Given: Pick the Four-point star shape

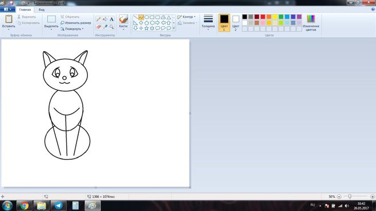Looking at the screenshot, I should click(141, 29).
